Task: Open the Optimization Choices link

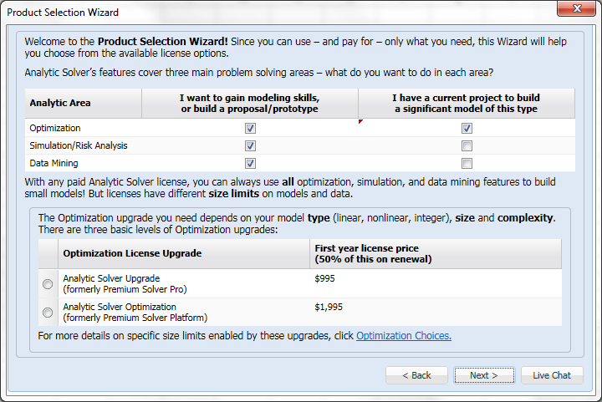Action: coord(404,336)
